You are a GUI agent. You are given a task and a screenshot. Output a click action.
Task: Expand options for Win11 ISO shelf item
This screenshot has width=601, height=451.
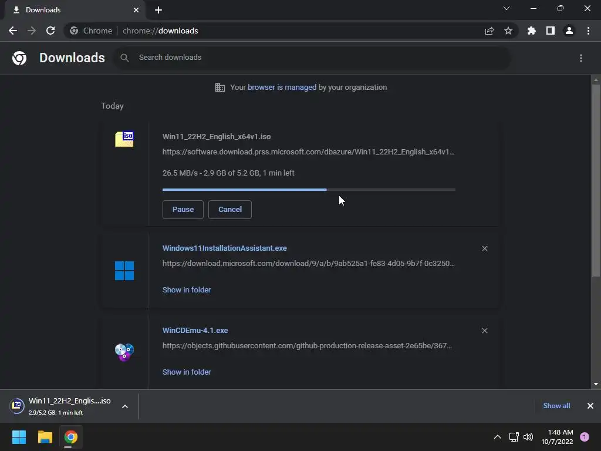point(125,406)
